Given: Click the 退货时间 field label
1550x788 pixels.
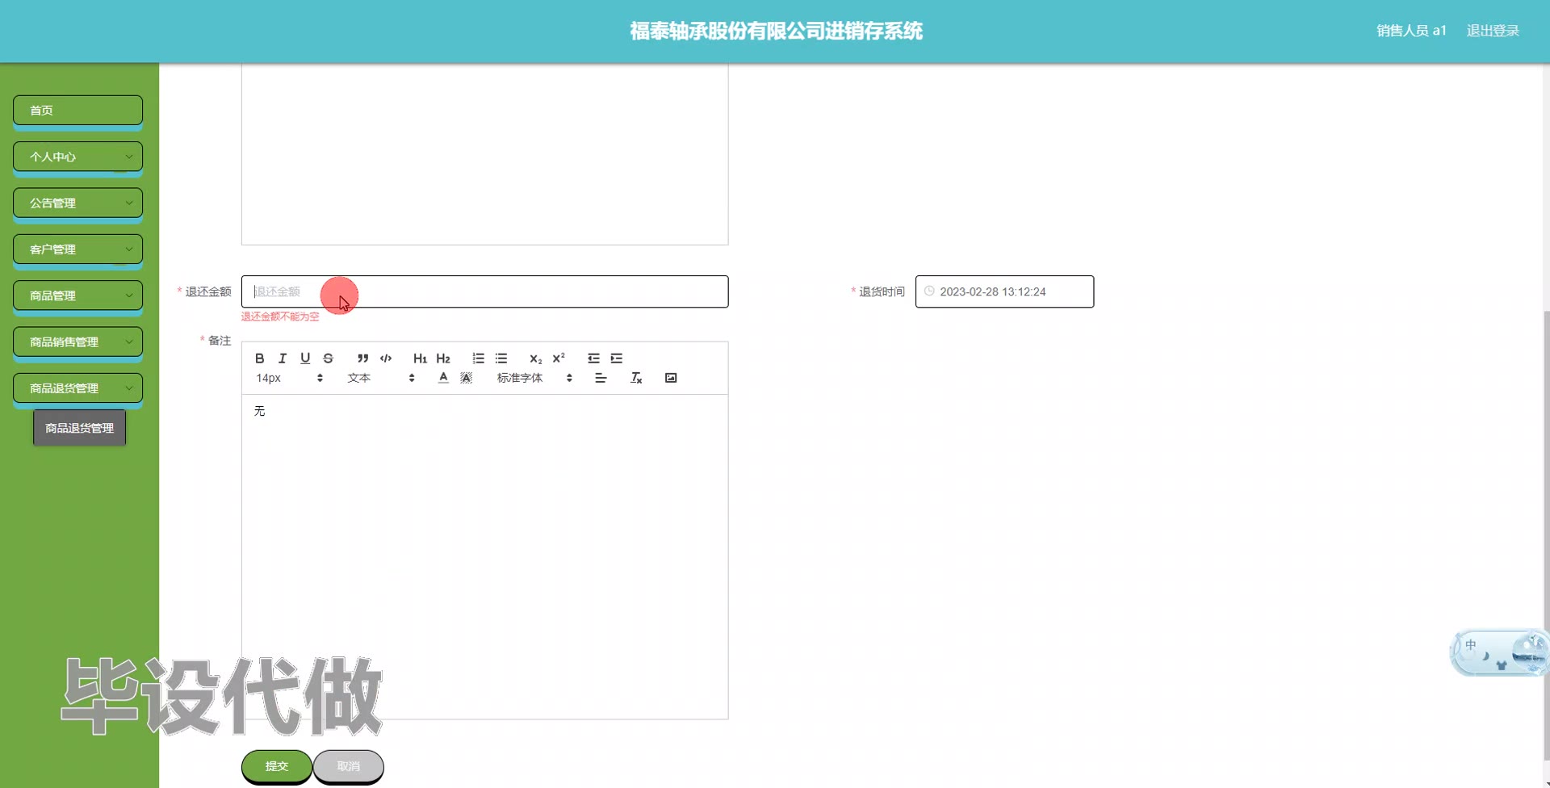Looking at the screenshot, I should point(882,291).
